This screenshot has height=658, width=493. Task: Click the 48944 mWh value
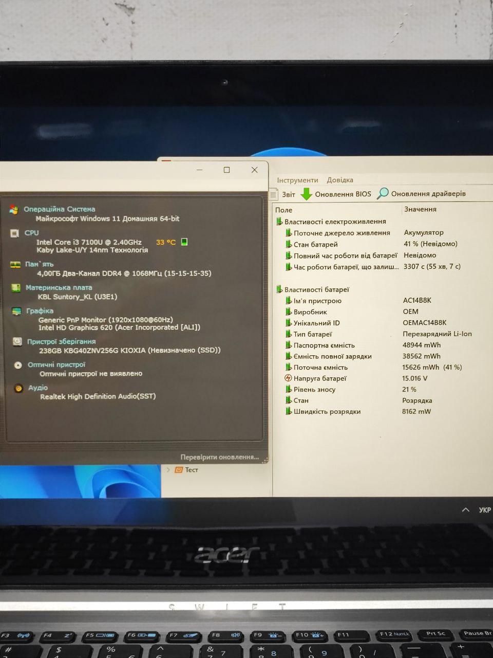[x=422, y=345]
